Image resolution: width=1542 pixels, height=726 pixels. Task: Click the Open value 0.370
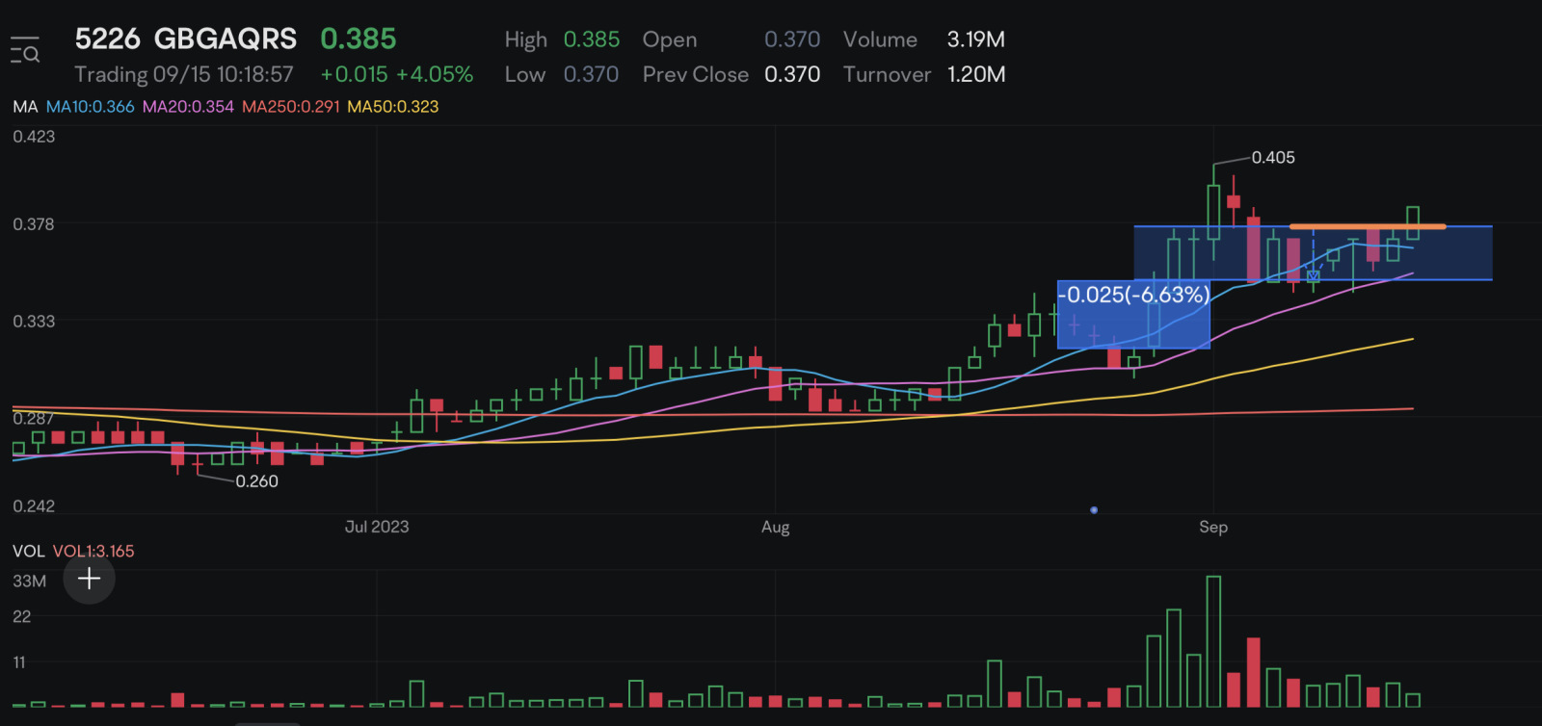[792, 39]
